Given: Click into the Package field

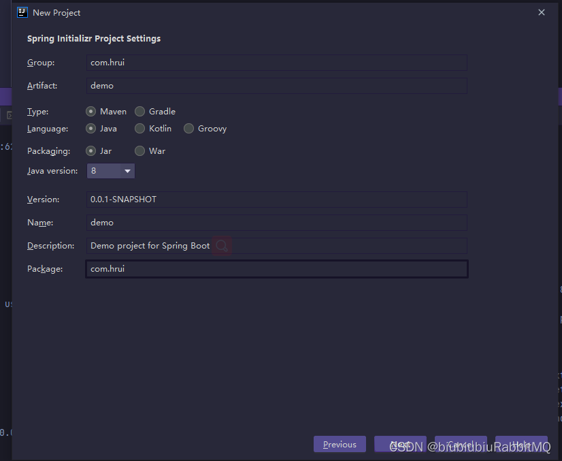Looking at the screenshot, I should (x=277, y=269).
